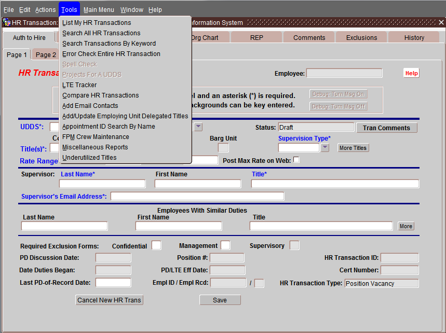Click the red Help button
The image size is (446, 333).
pyautogui.click(x=411, y=73)
